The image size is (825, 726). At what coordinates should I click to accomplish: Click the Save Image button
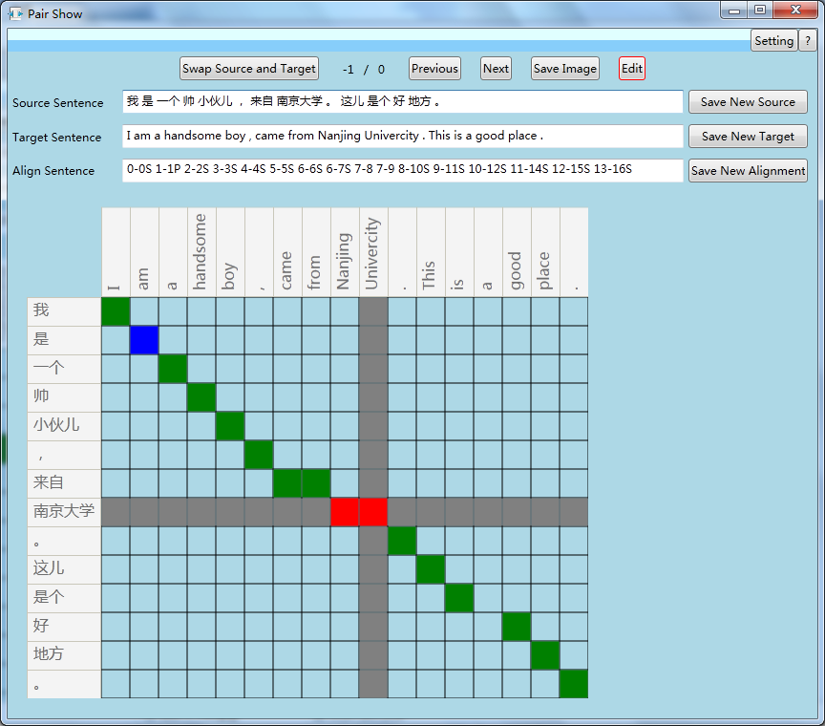click(564, 69)
